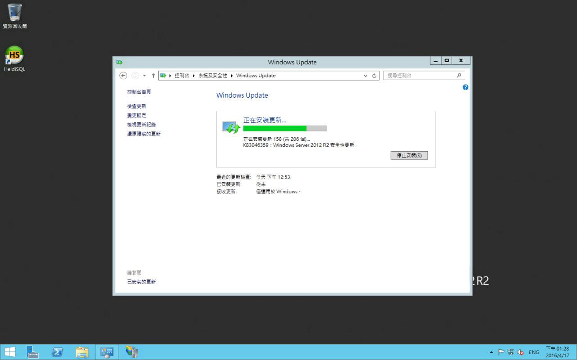Click the 搜尋控制台 search field
Screen dimensions: 577x360
424,76
